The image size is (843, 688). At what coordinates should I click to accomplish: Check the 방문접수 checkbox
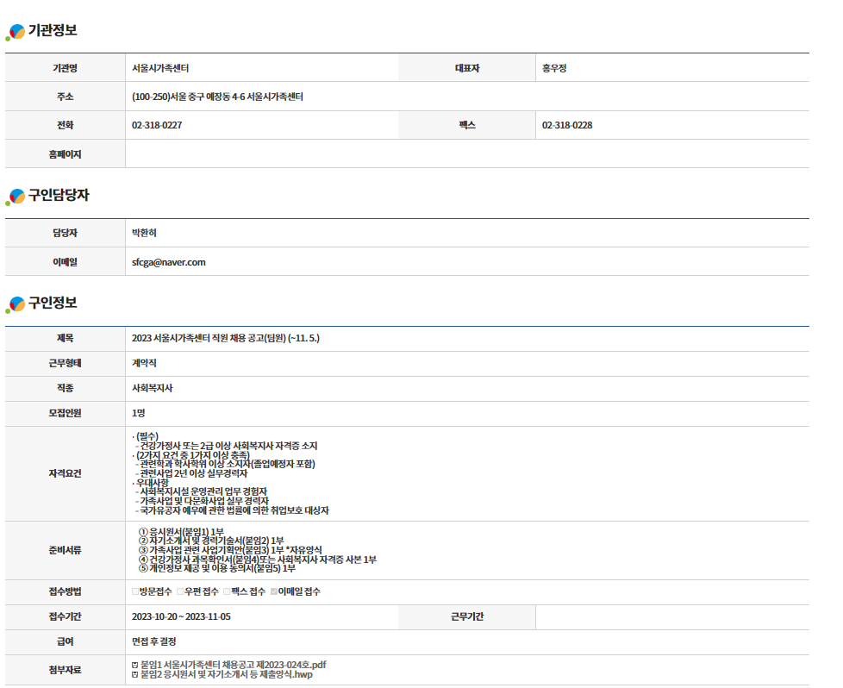tap(135, 591)
